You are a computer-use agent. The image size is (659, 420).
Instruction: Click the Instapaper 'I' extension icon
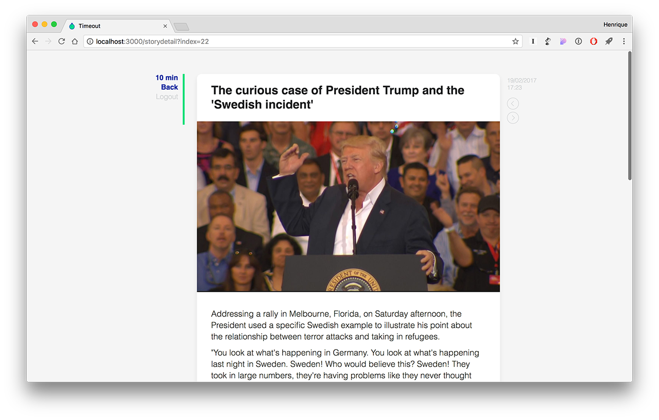(533, 41)
